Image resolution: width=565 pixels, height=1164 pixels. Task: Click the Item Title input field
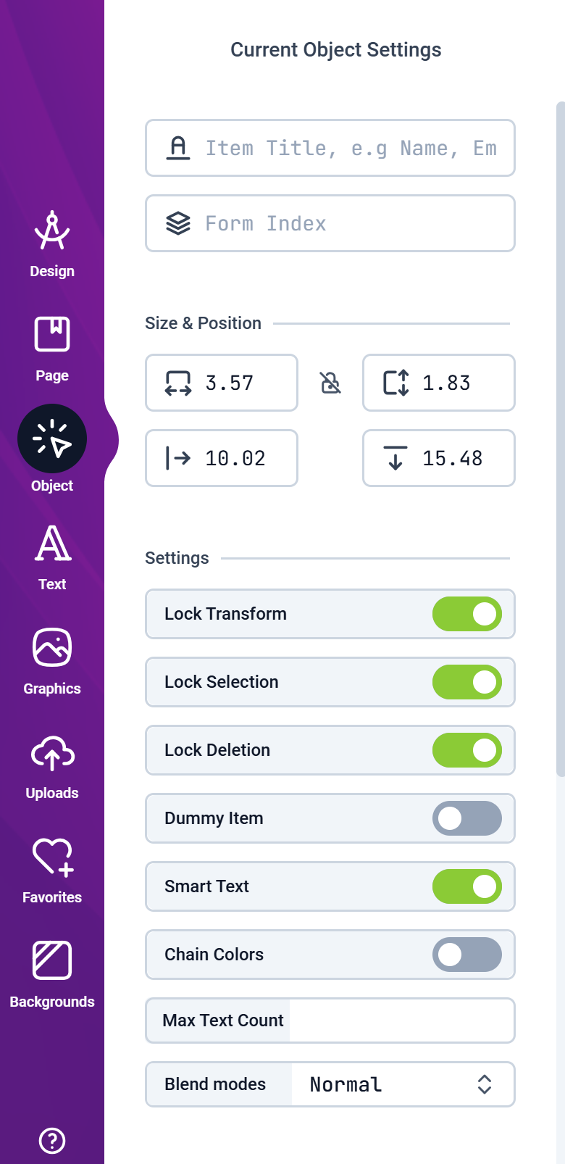pyautogui.click(x=330, y=148)
